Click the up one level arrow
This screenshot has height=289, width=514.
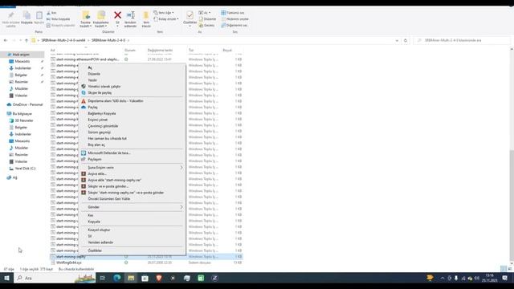tap(27, 40)
